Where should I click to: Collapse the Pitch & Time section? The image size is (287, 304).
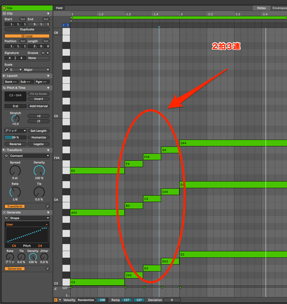[48, 88]
